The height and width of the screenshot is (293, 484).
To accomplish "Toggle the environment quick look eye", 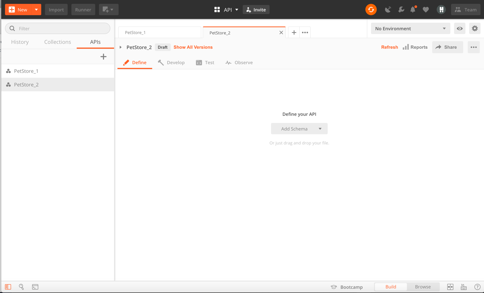I will click(459, 29).
